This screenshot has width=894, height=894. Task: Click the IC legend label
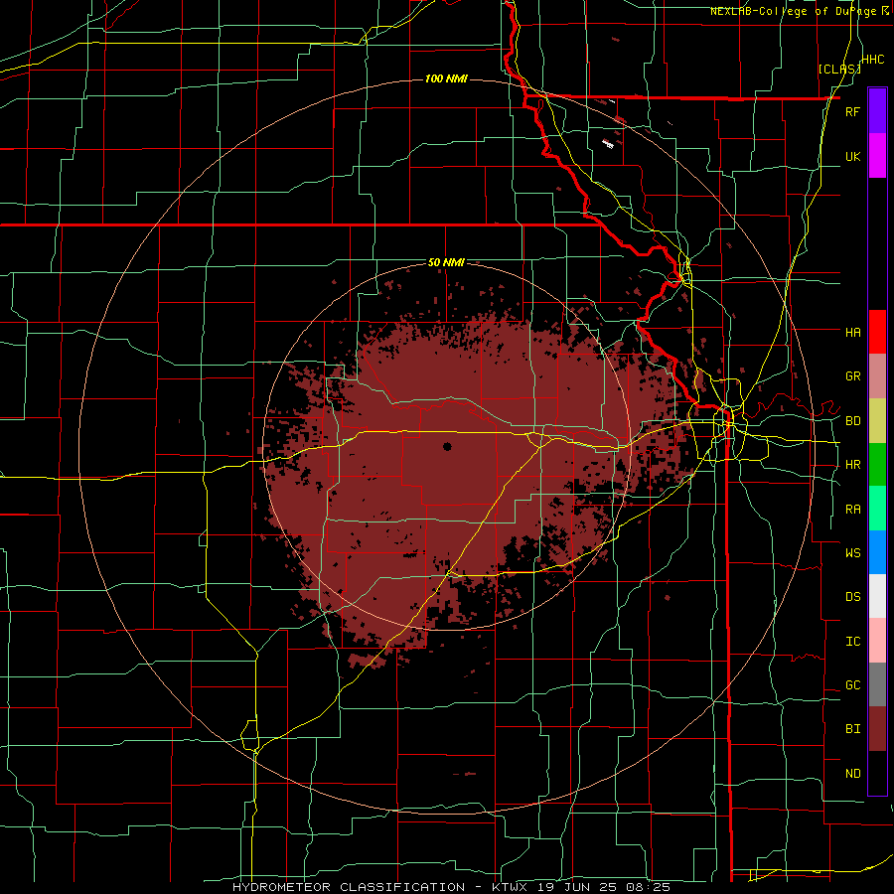(852, 642)
